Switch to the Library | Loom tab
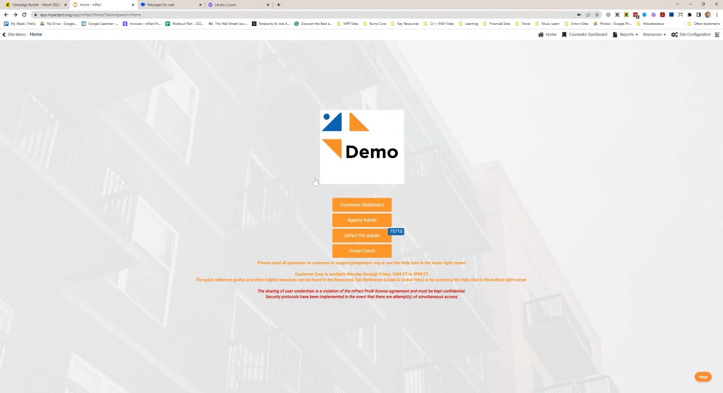 [237, 5]
